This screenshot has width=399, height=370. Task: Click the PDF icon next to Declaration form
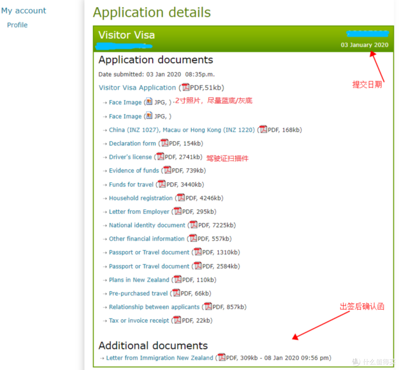[x=165, y=142]
